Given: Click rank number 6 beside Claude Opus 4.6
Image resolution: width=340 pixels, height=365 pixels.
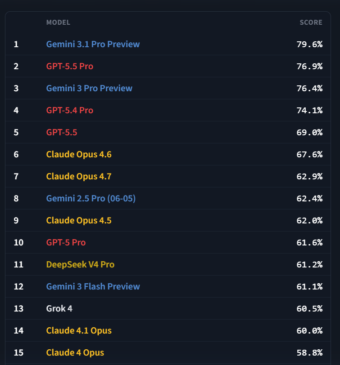Looking at the screenshot, I should 16,154.
